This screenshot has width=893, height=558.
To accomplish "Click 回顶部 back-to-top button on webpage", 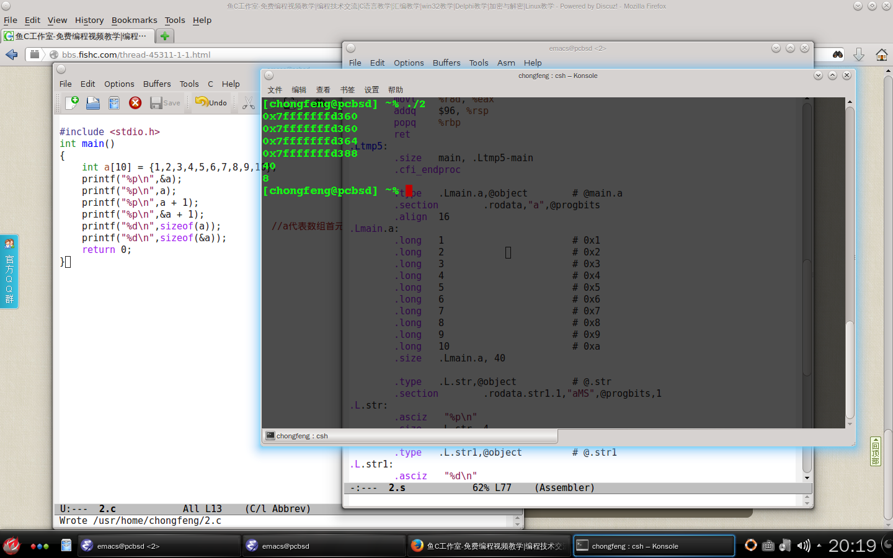I will [x=875, y=451].
